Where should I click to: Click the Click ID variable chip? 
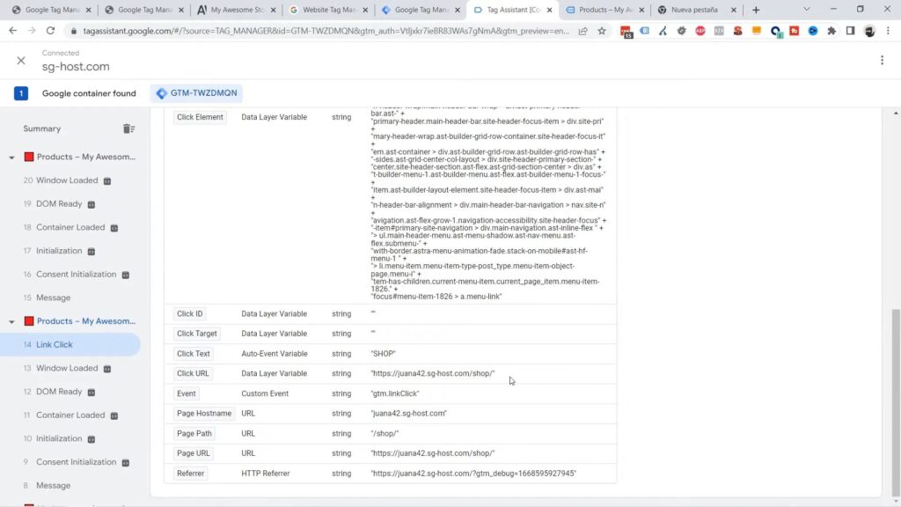click(190, 314)
